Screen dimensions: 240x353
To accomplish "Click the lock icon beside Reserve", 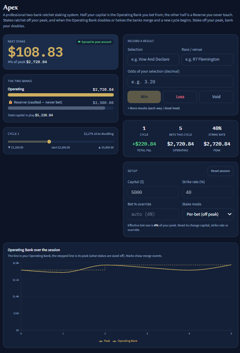I will (x=10, y=102).
